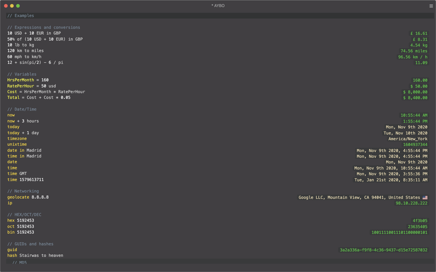Viewport: 436px width, 272px height.
Task: Click the IP address result 98.10.228.222
Action: coord(411,203)
